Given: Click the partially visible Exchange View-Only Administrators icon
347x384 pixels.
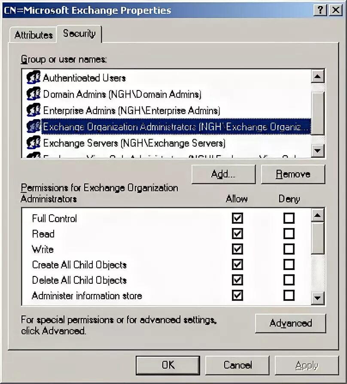Looking at the screenshot, I should click(33, 156).
